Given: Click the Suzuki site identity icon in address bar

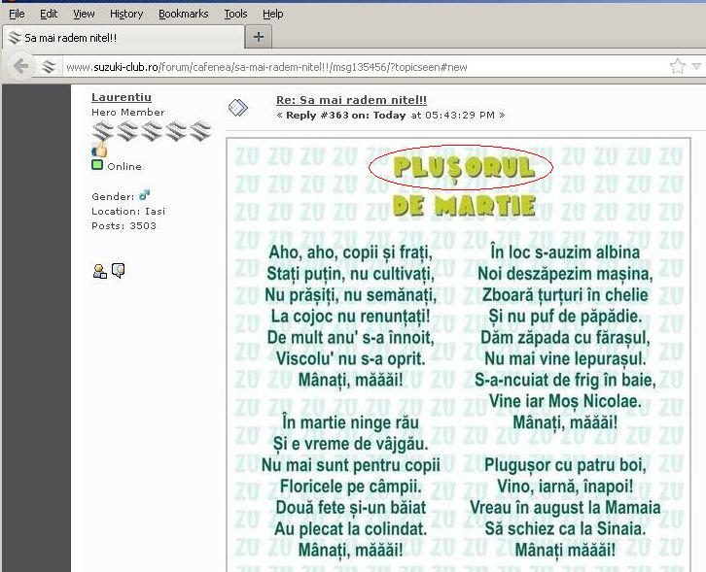Looking at the screenshot, I should click(49, 67).
